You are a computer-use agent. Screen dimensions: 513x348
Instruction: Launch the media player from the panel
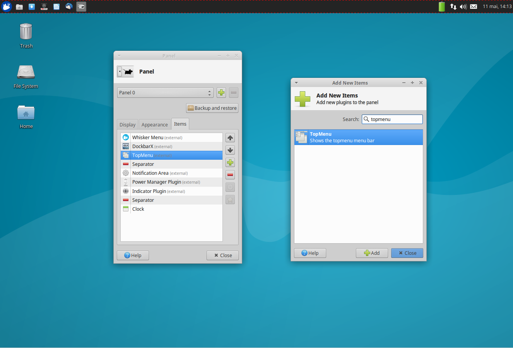pos(44,6)
